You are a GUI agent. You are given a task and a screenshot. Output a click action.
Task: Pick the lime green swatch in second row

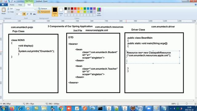pyautogui.click(x=85, y=12)
